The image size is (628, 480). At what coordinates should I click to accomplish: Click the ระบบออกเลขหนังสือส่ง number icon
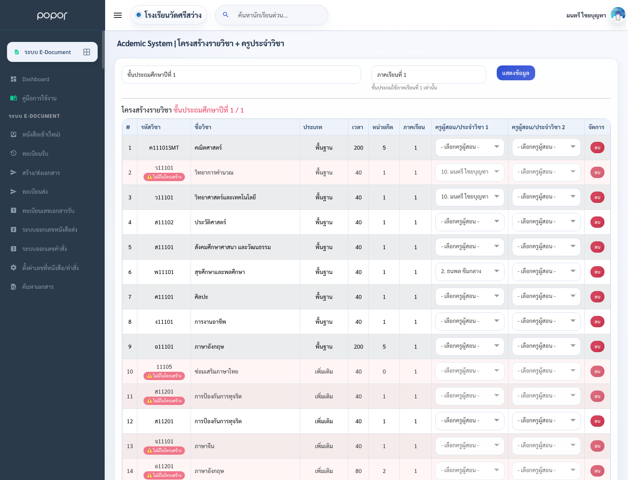(14, 230)
